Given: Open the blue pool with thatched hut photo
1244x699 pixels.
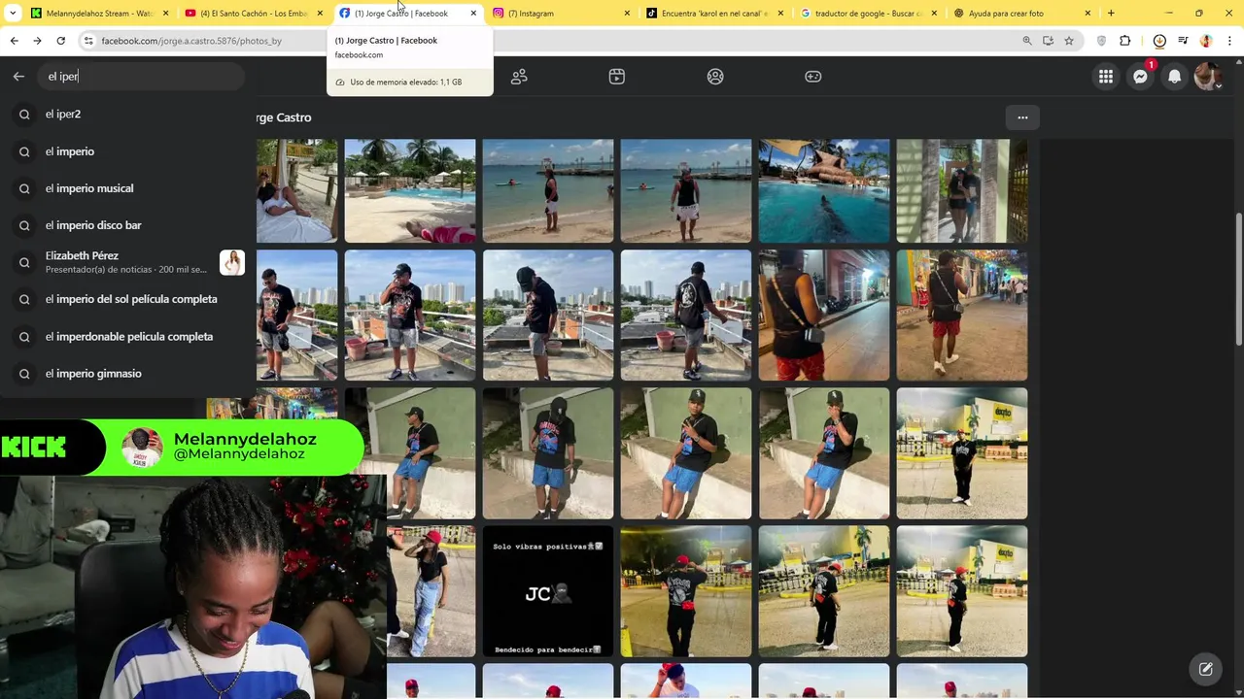Looking at the screenshot, I should click(824, 190).
